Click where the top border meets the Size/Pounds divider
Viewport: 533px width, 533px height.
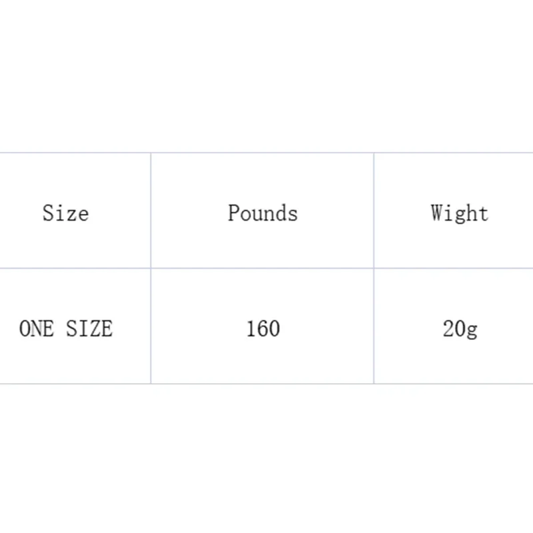click(x=151, y=153)
